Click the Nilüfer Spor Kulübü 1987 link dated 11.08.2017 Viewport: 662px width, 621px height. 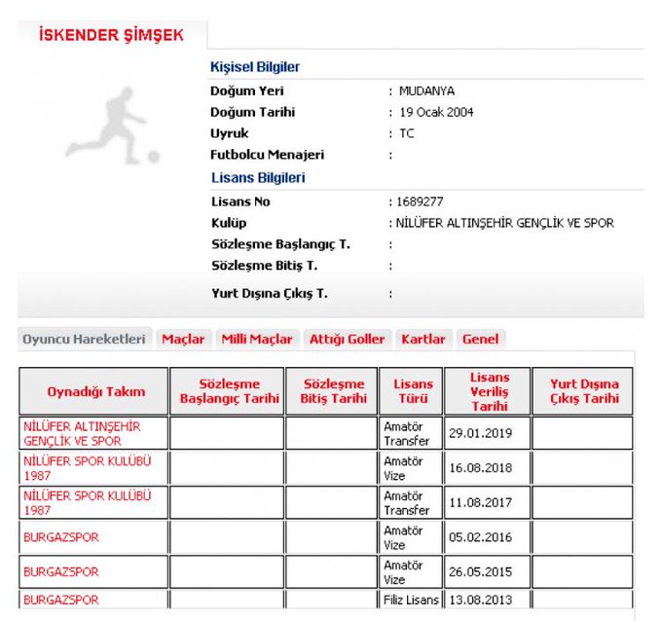click(87, 502)
